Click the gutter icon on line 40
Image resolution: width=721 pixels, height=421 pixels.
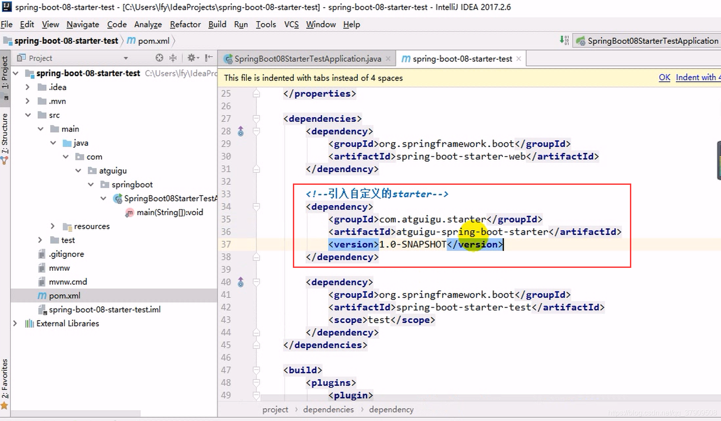pos(241,282)
